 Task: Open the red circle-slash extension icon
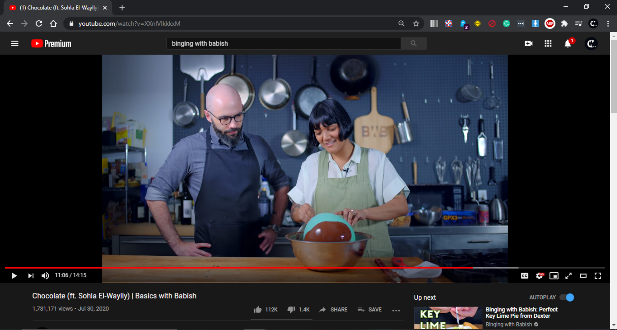pyautogui.click(x=492, y=23)
